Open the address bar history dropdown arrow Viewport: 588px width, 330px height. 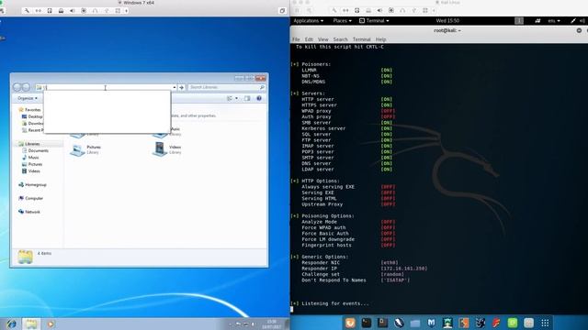tap(175, 88)
